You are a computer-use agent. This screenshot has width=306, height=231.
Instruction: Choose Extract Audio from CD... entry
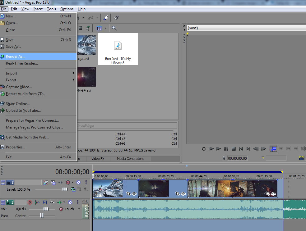click(x=38, y=94)
